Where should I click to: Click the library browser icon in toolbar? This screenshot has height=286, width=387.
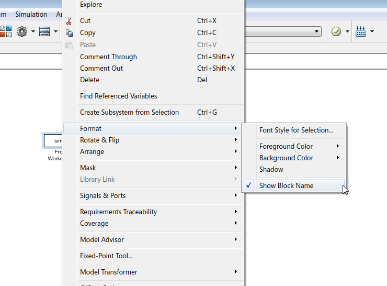pyautogui.click(x=5, y=32)
